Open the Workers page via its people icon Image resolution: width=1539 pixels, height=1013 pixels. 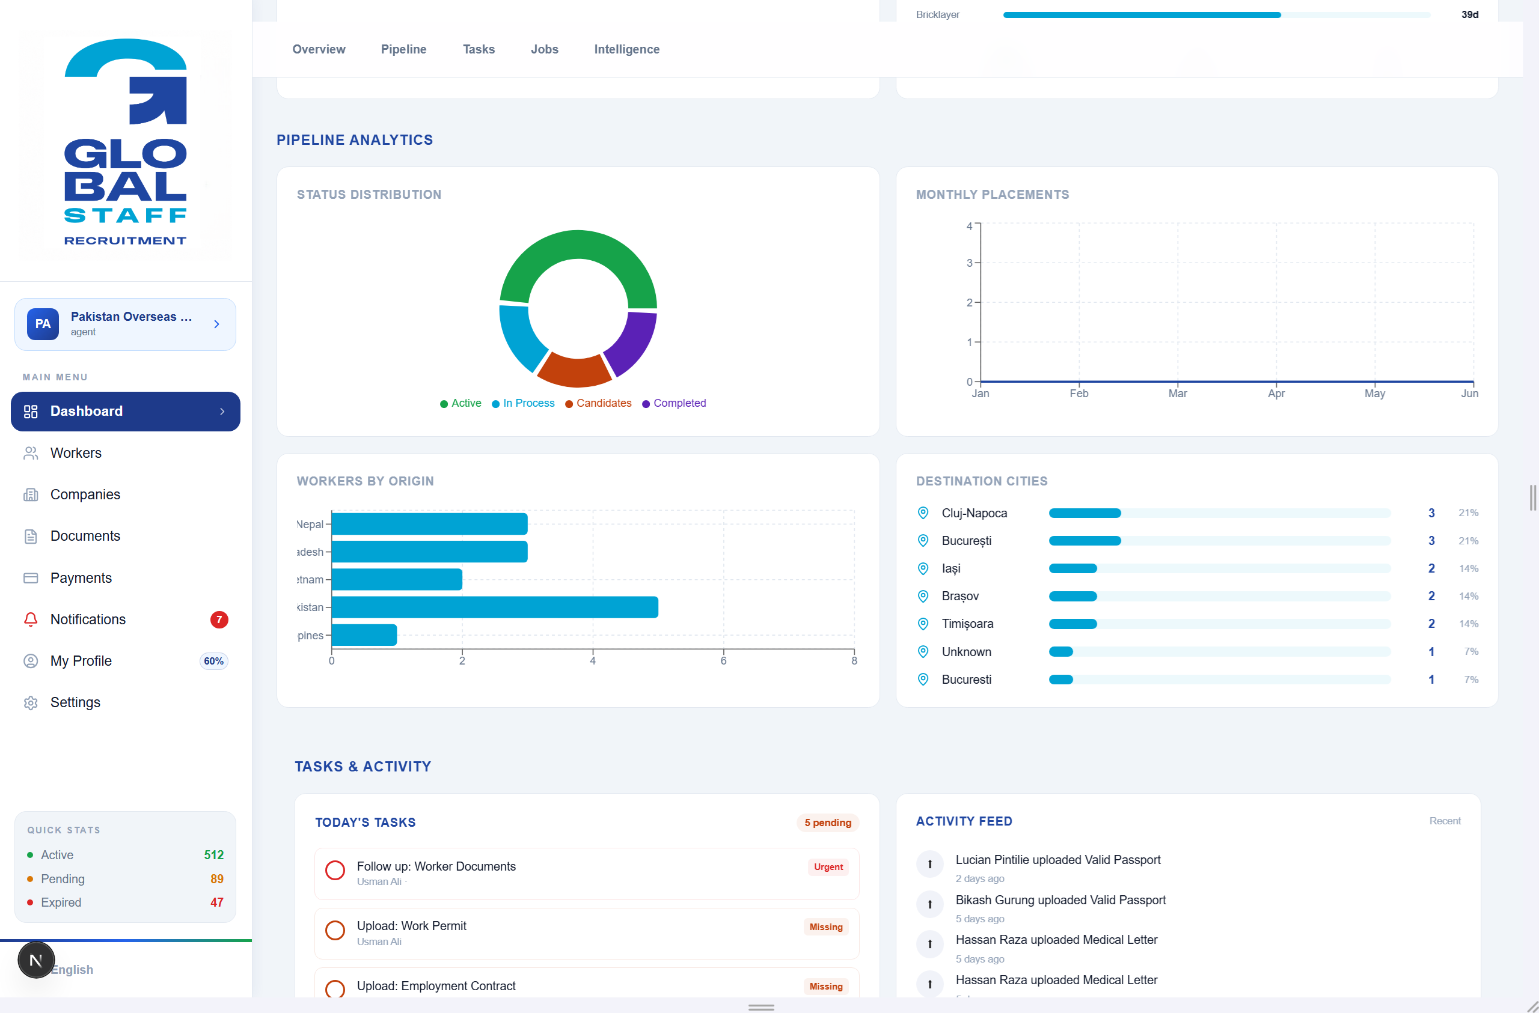31,453
